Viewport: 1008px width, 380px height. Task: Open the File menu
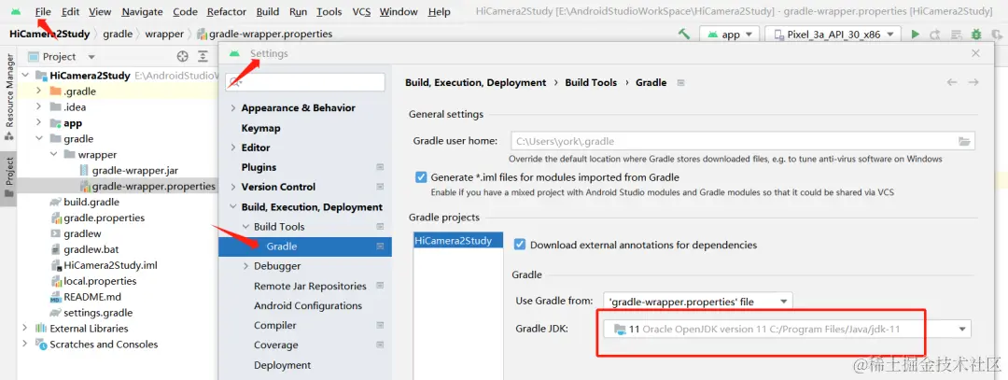43,11
